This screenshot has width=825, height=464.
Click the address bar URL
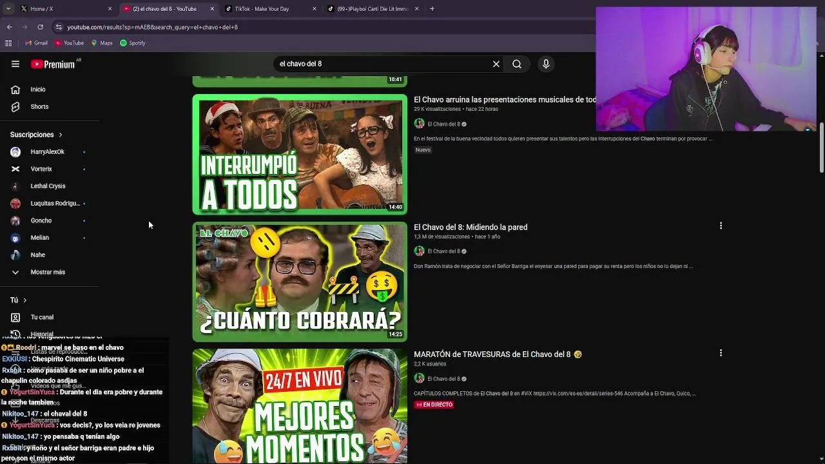coord(153,27)
